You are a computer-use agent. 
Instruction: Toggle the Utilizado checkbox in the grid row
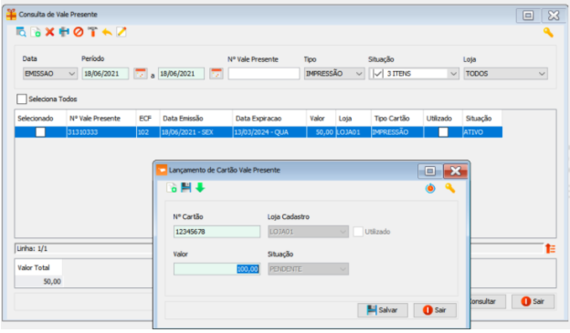[x=443, y=132]
